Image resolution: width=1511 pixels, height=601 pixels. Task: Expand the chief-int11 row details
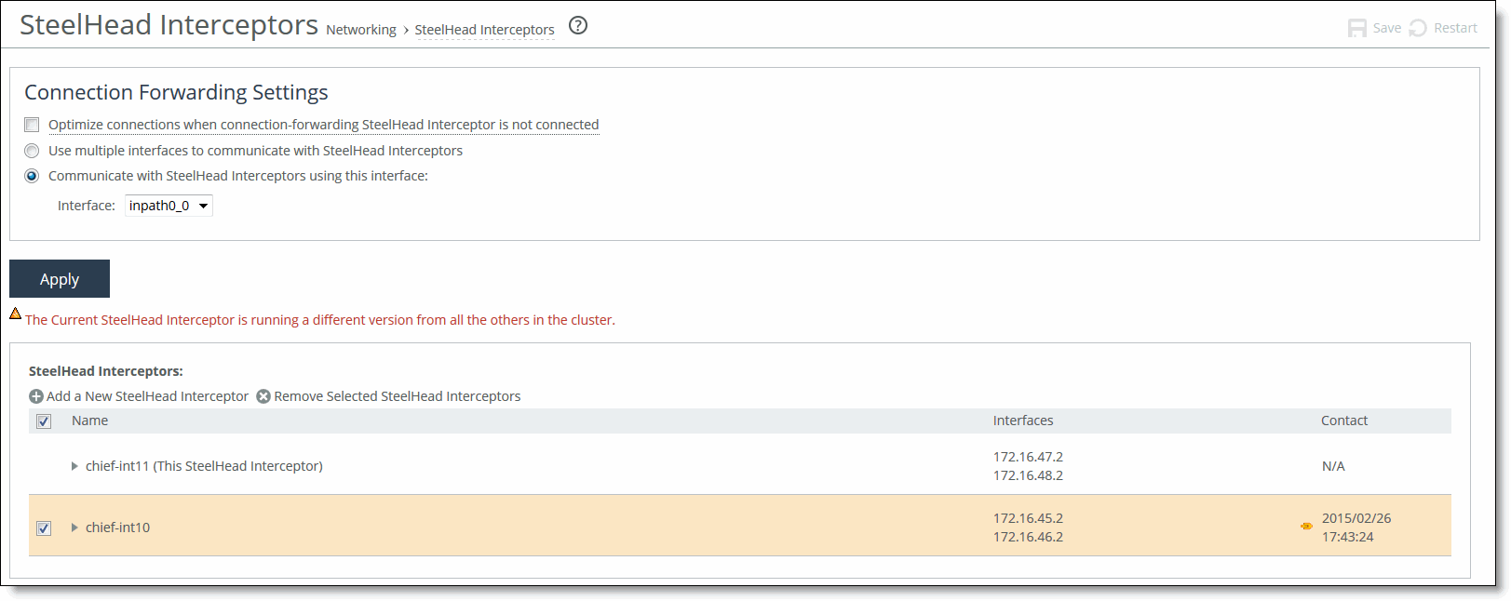[x=74, y=466]
